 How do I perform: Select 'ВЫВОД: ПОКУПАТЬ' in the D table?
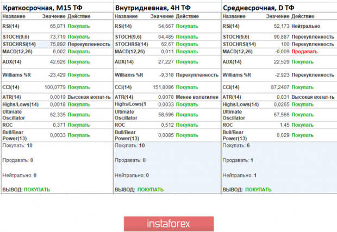click(x=247, y=190)
